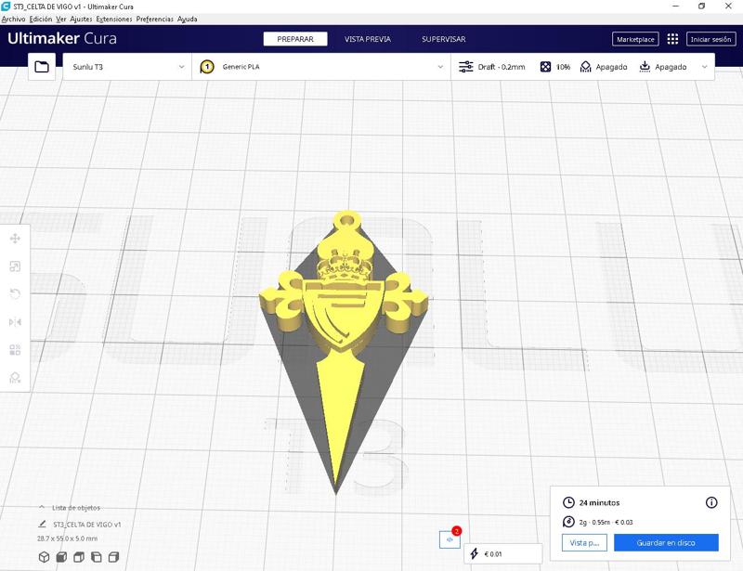Open the Ayuda menu
This screenshot has width=743, height=571.
point(188,19)
